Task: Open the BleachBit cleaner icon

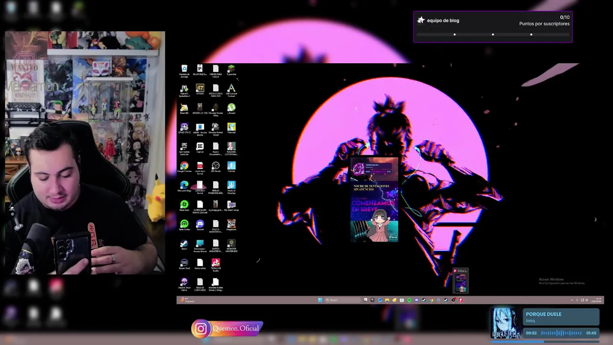Action: pos(184,109)
